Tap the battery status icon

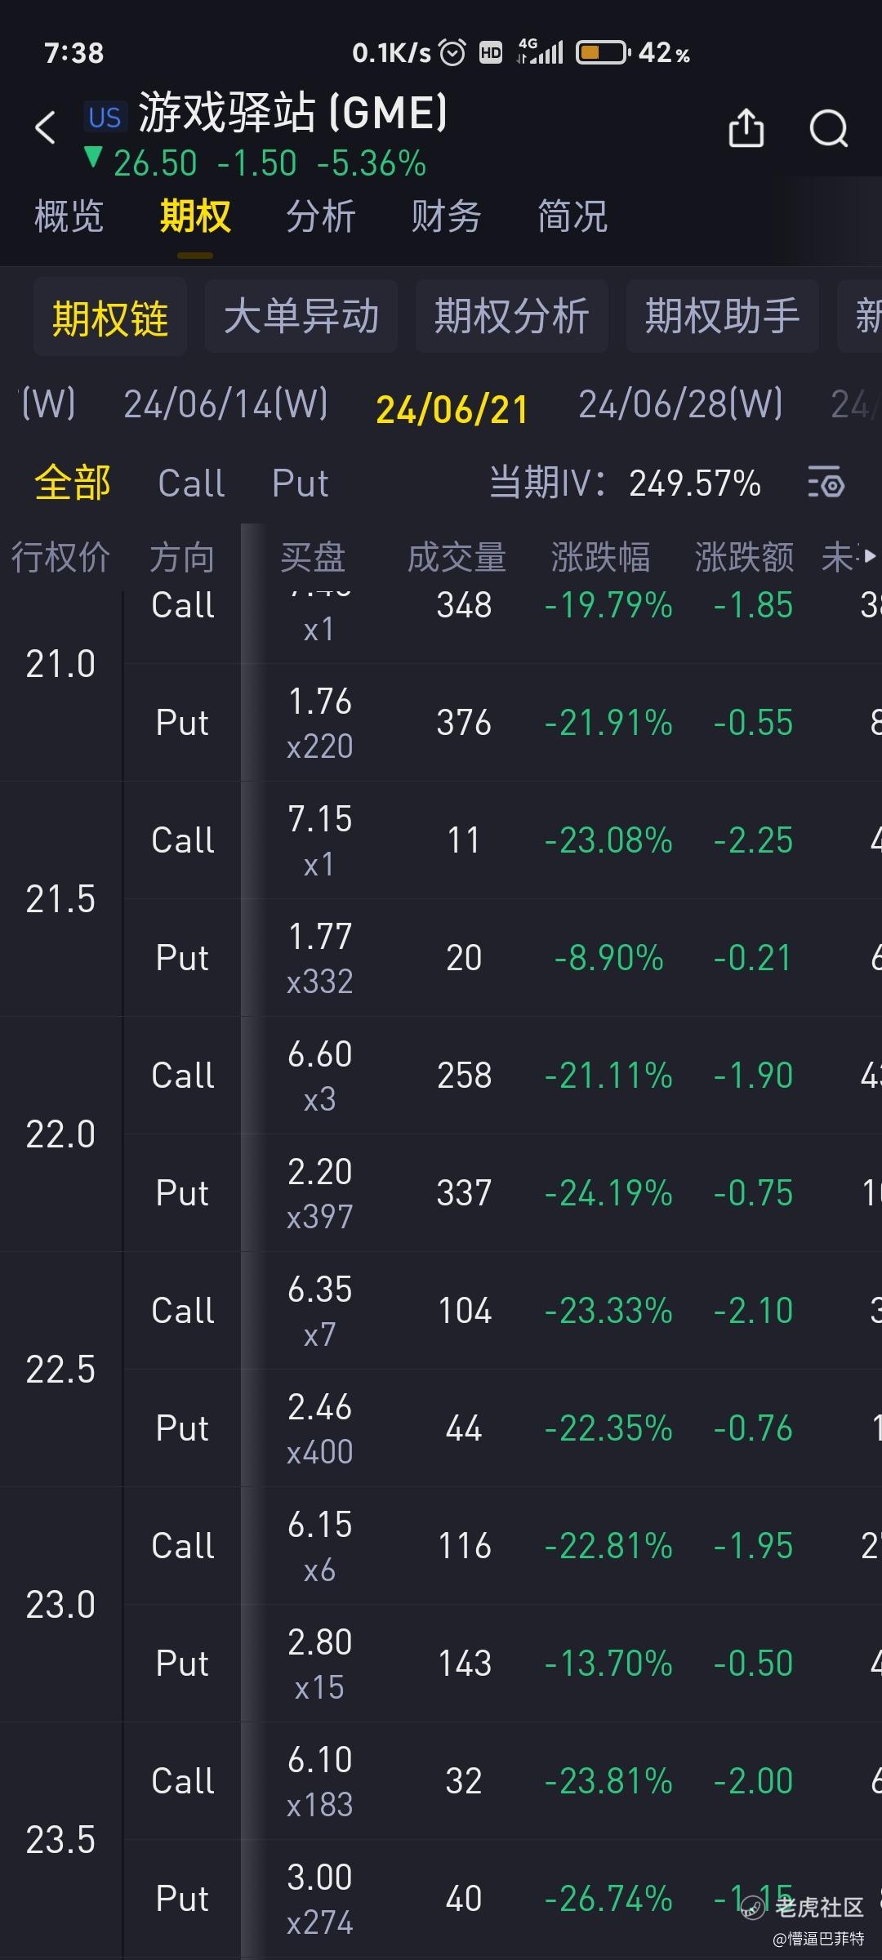pos(604,53)
